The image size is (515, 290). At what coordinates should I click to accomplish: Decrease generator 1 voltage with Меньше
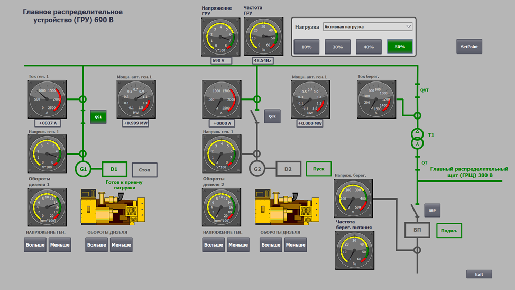pos(60,245)
